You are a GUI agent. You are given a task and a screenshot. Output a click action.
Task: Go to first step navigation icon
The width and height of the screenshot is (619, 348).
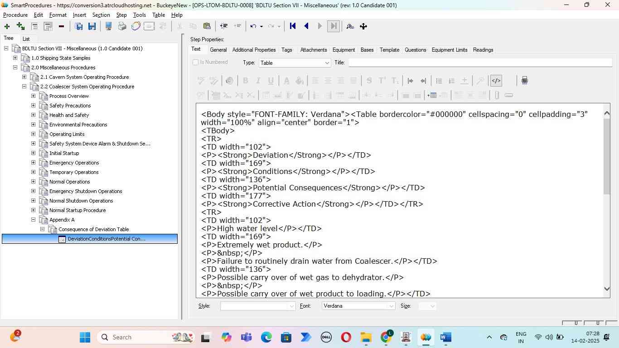coord(293,26)
